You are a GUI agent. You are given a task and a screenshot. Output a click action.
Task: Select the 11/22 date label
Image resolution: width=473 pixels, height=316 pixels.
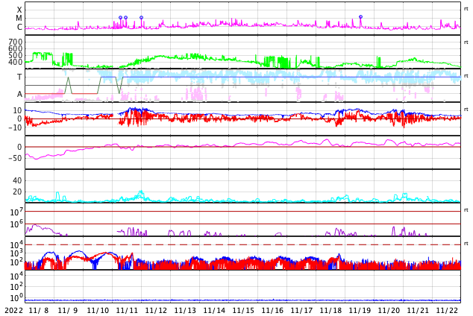(447, 310)
